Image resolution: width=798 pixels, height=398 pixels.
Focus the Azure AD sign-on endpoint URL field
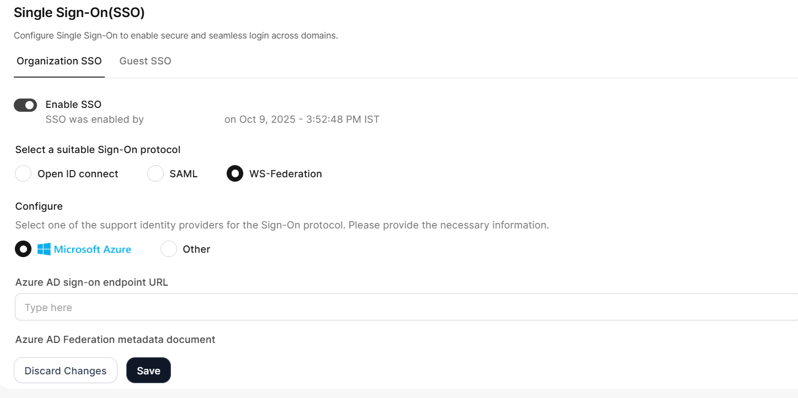[x=406, y=307]
